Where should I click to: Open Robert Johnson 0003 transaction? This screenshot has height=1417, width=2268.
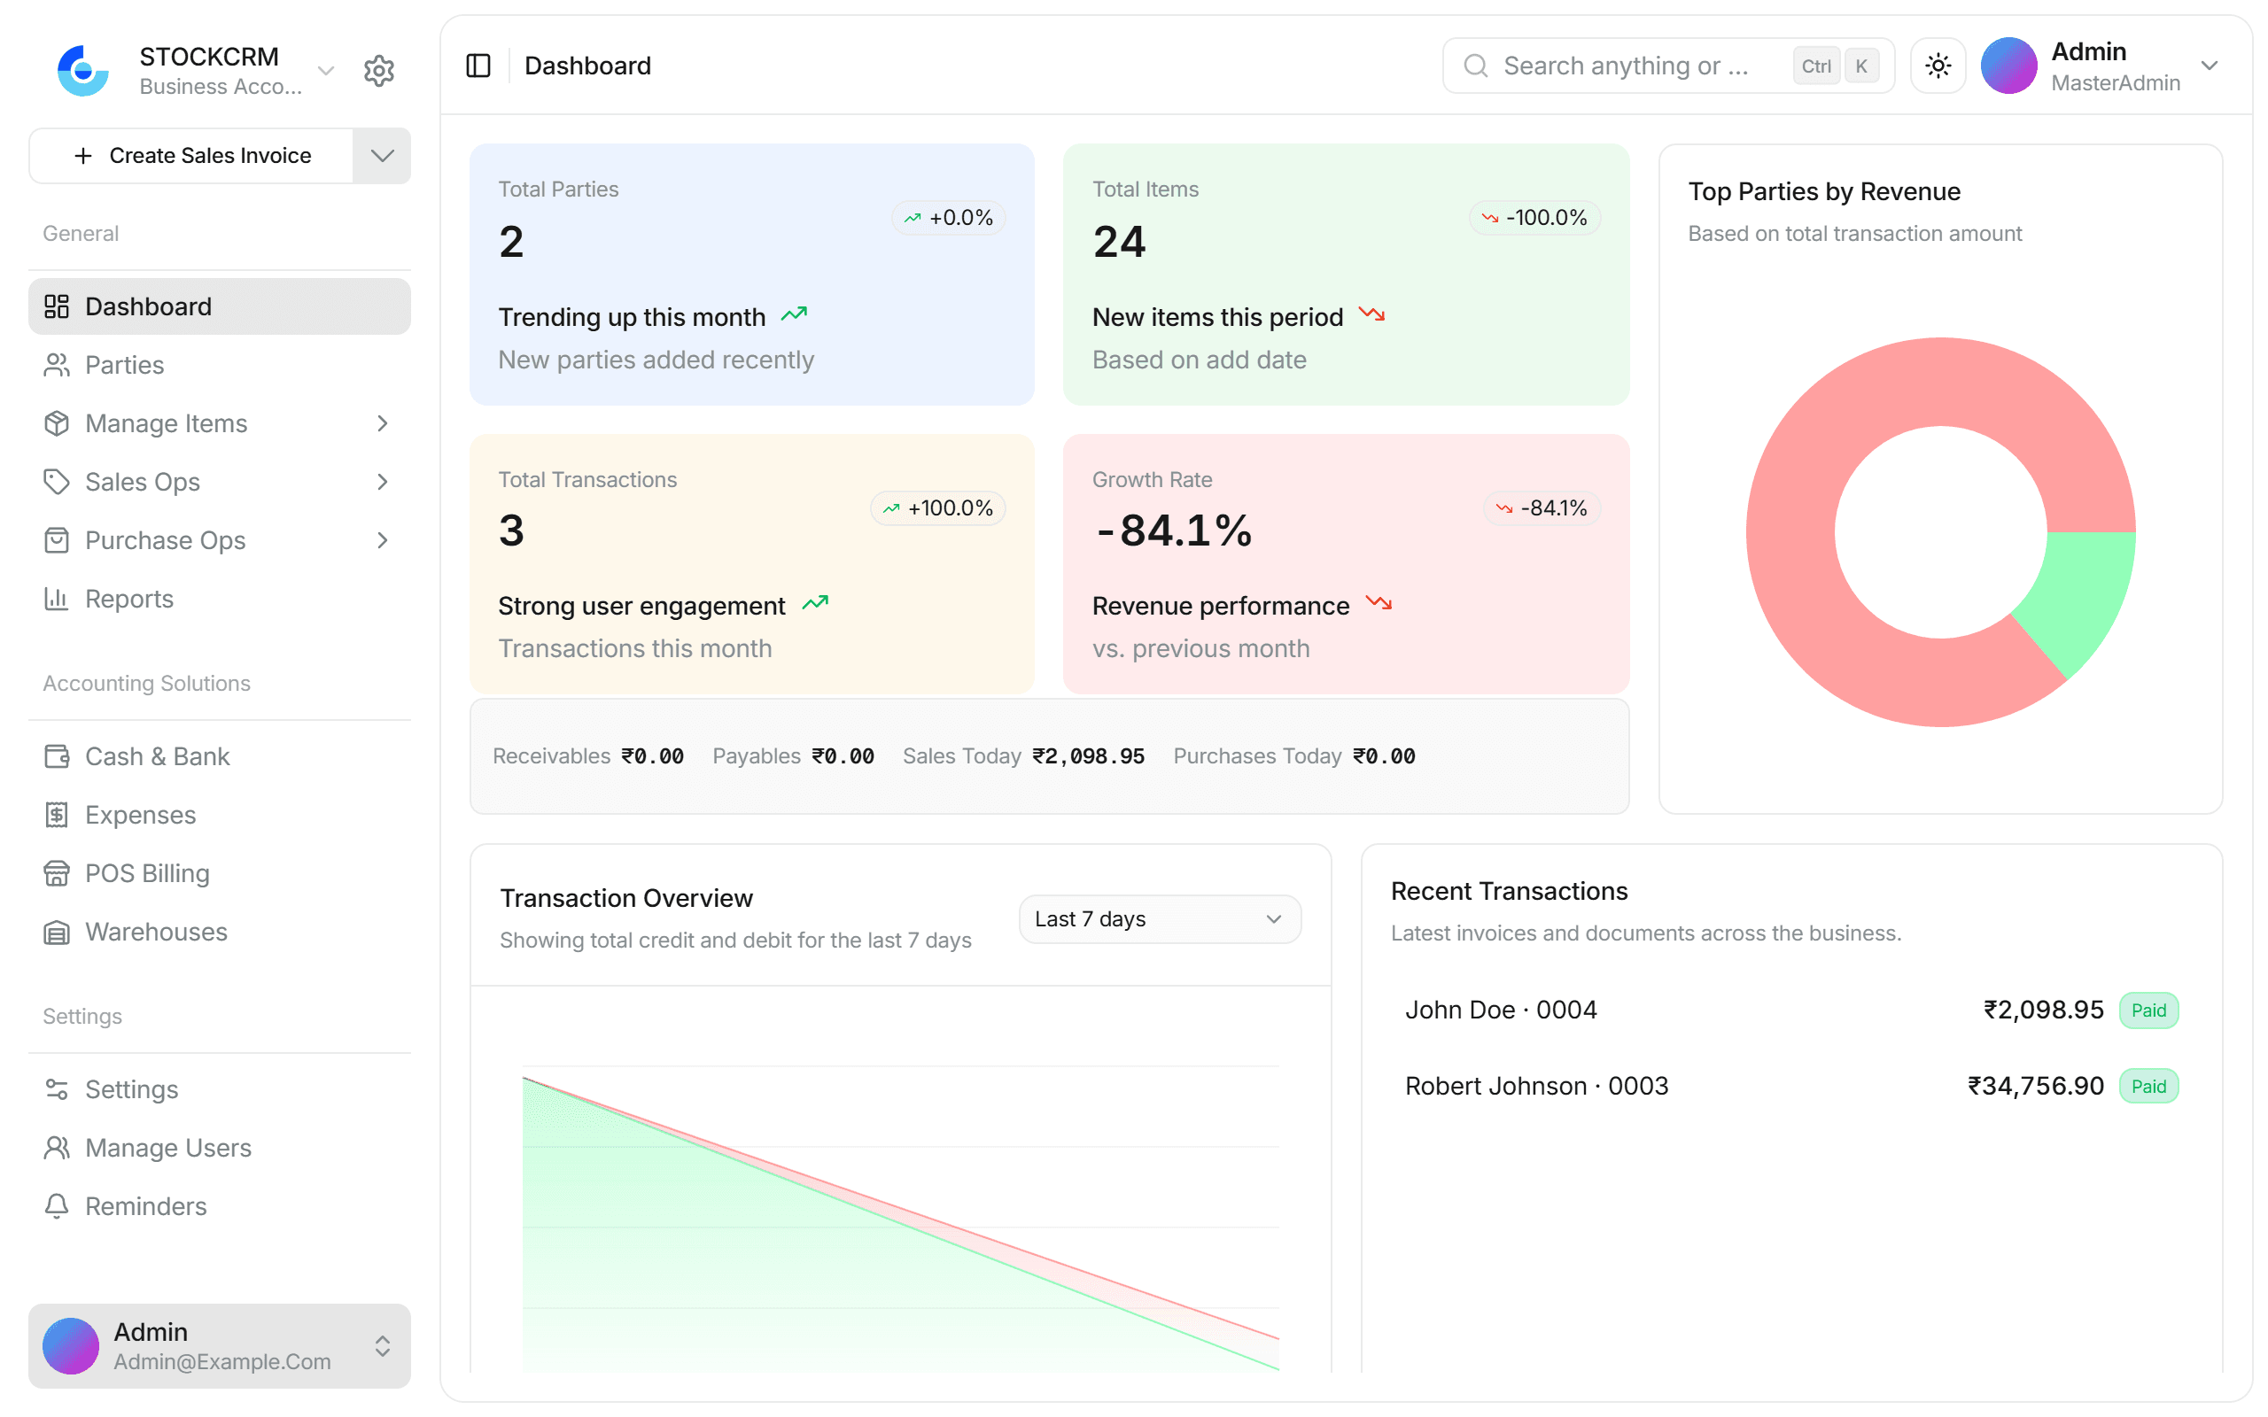point(1791,1086)
